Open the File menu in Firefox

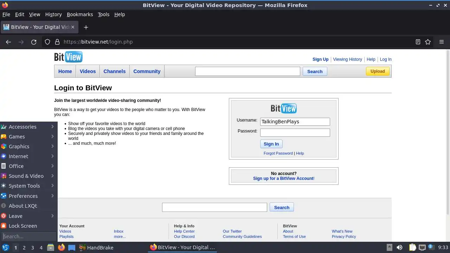tap(6, 14)
